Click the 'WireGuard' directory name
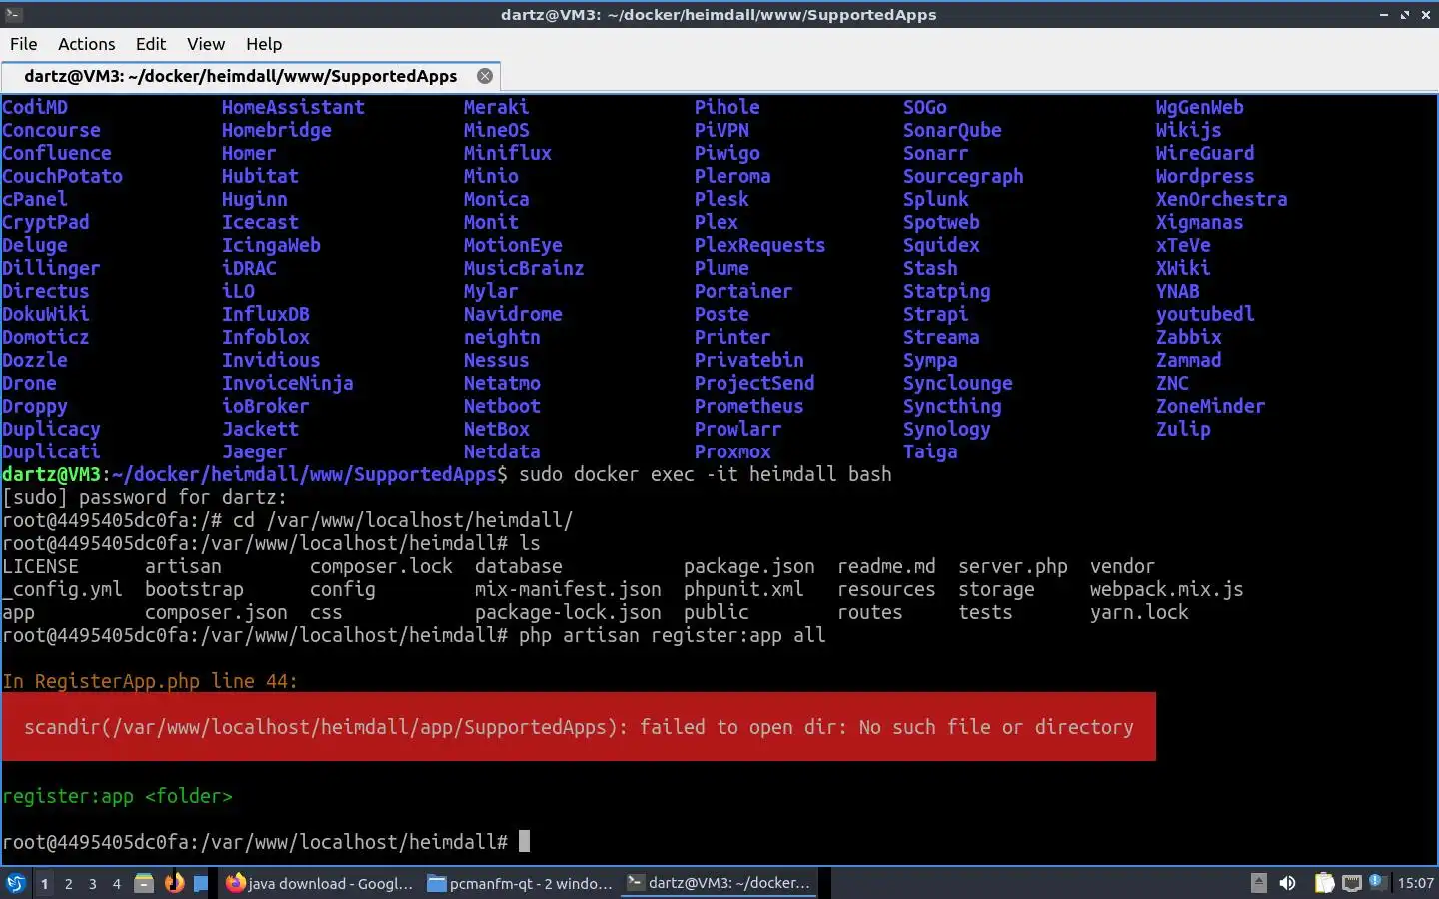Viewport: 1439px width, 899px height. point(1205,153)
